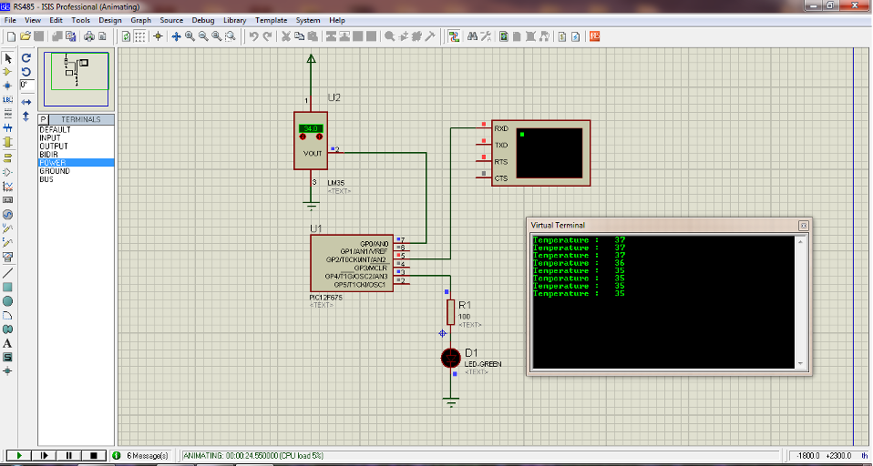Click the X-Mirror horizontal flip icon
The height and width of the screenshot is (466, 873).
pyautogui.click(x=26, y=102)
